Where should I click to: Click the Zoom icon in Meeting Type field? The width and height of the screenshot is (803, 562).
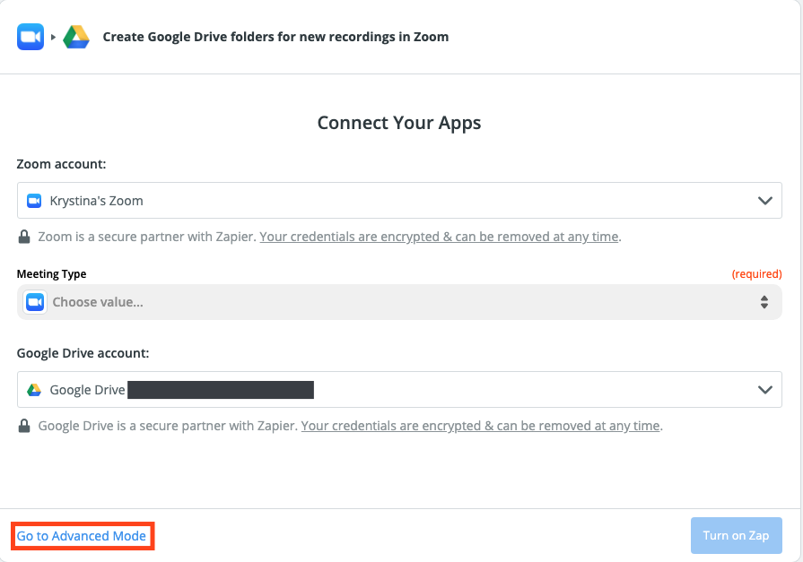35,302
